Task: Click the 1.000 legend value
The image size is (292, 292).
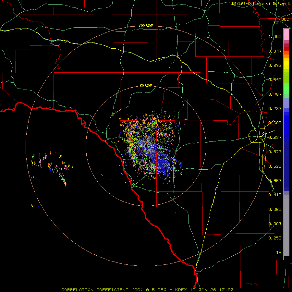Action: (275, 36)
